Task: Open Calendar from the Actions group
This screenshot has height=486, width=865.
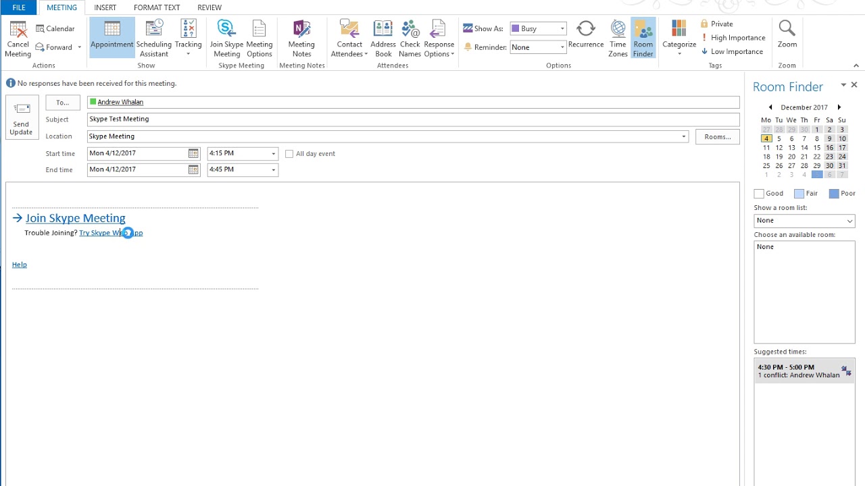Action: pyautogui.click(x=55, y=28)
